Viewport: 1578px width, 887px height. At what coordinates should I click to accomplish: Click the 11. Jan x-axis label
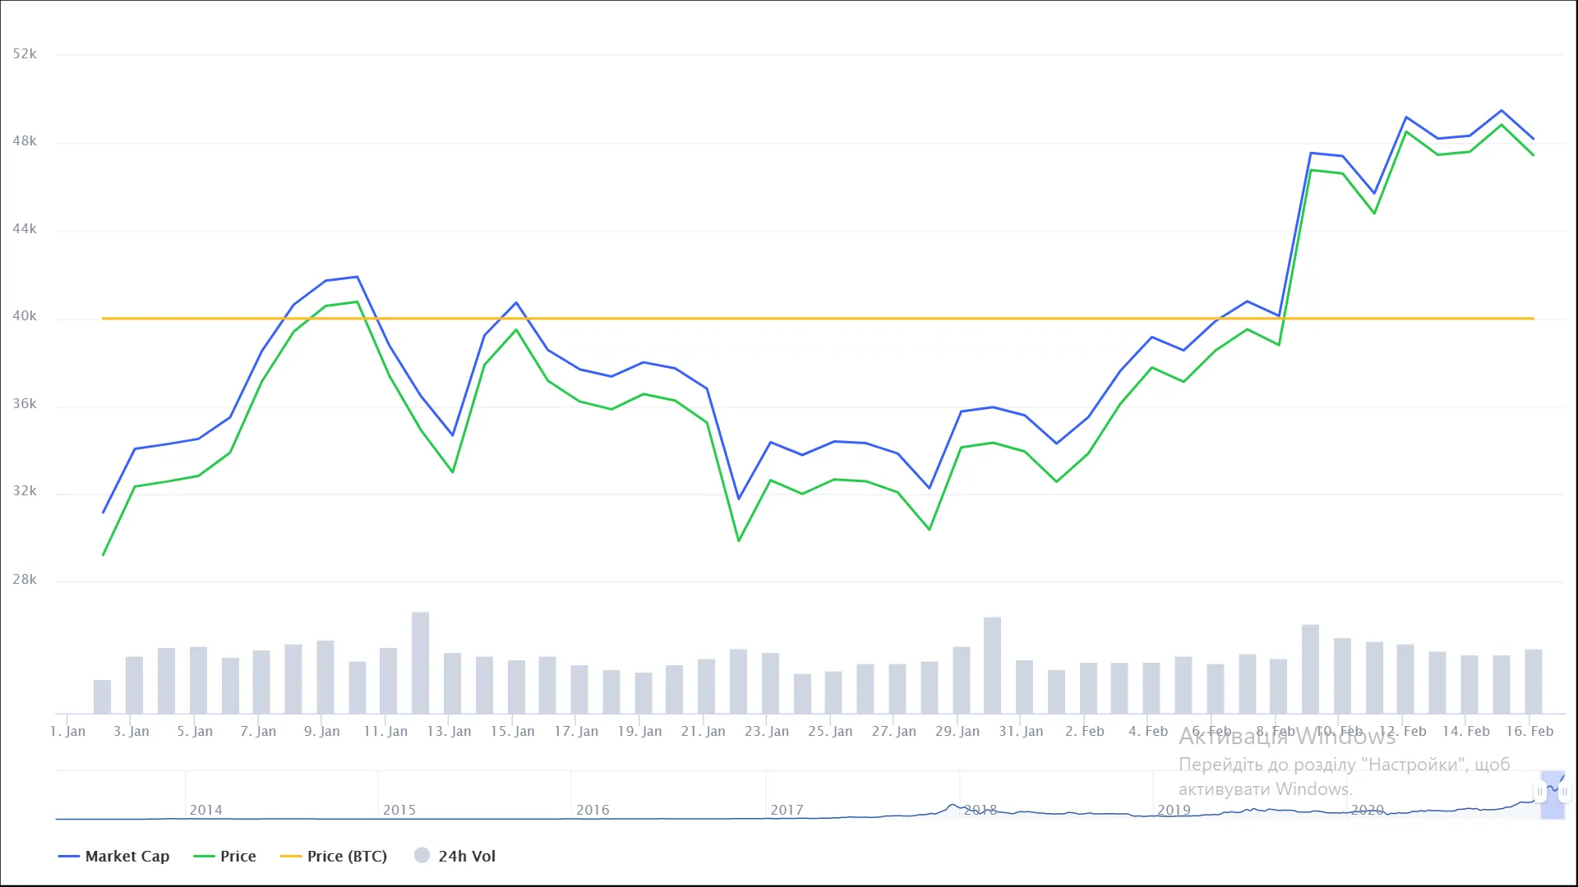(x=385, y=731)
